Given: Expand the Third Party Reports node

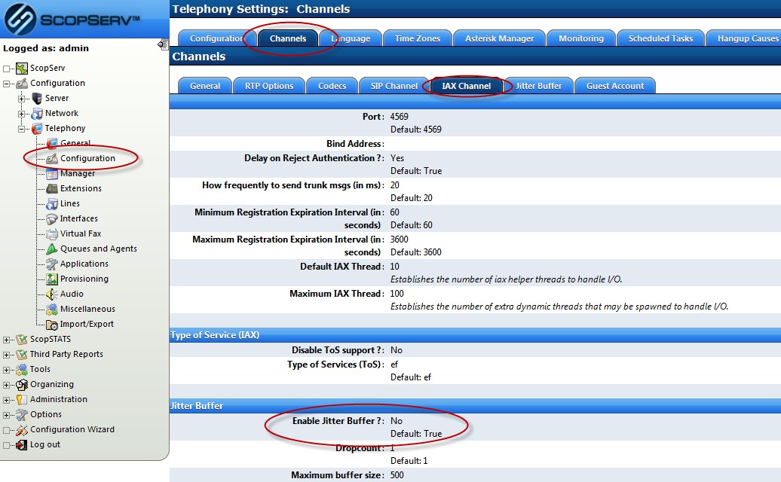Looking at the screenshot, I should click(x=7, y=355).
